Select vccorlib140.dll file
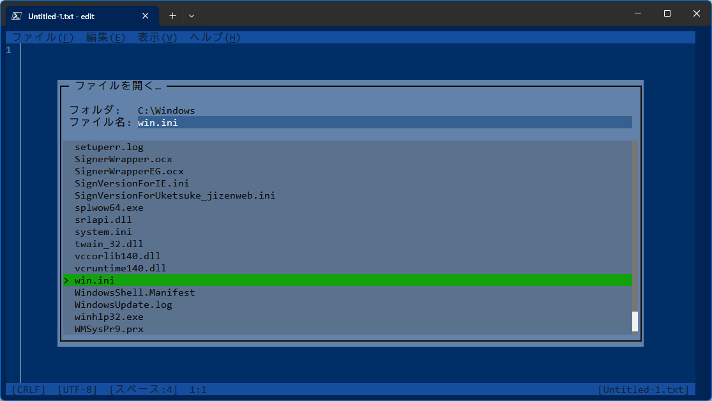The height and width of the screenshot is (401, 712). pyautogui.click(x=348, y=256)
